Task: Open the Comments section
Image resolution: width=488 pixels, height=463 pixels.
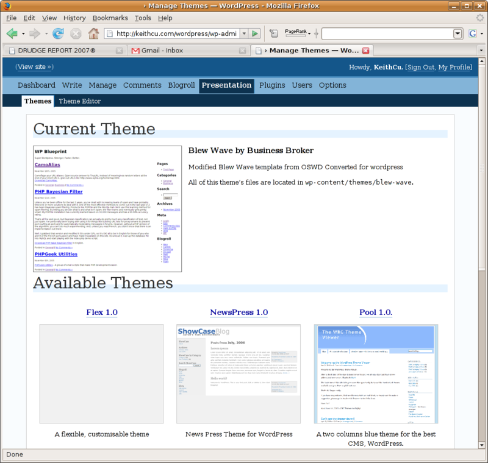Action: 142,85
